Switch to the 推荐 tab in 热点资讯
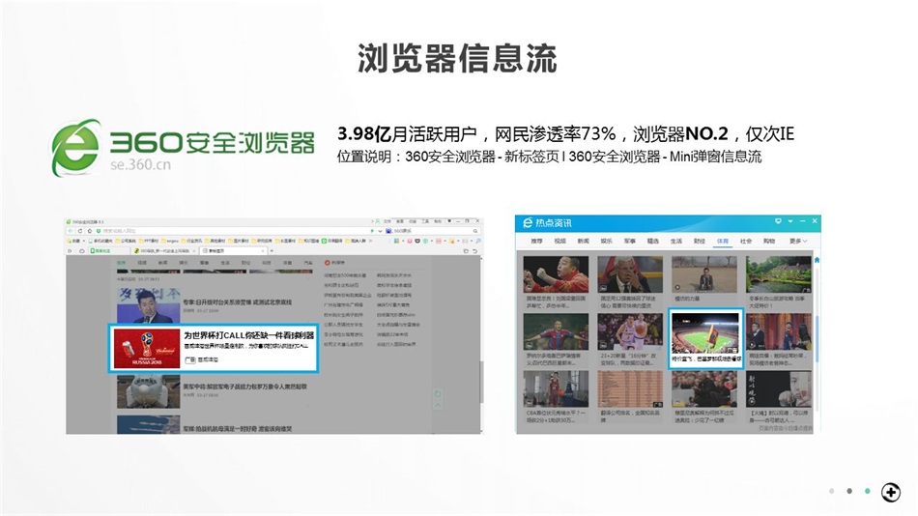This screenshot has height=516, width=918. pyautogui.click(x=535, y=241)
